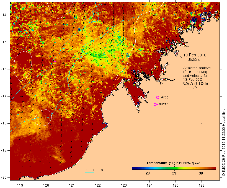
Task: Click the '0.5m/s (1kt 24h)' label
Action: point(195,83)
